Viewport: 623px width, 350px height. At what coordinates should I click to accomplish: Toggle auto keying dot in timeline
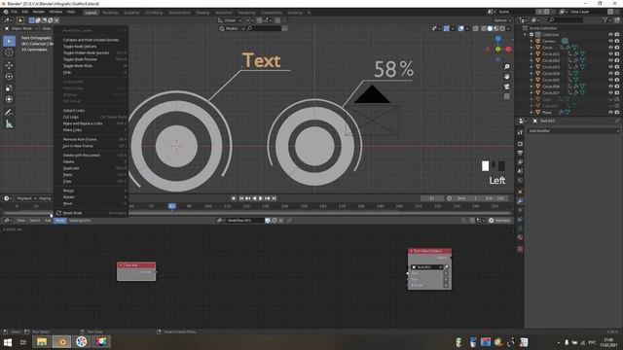coord(234,198)
